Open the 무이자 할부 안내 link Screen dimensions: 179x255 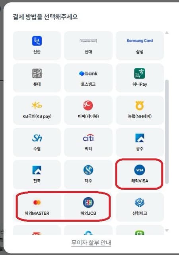91,243
